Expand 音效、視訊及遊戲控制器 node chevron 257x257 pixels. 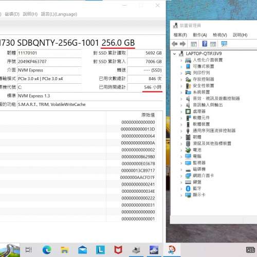click(x=181, y=99)
